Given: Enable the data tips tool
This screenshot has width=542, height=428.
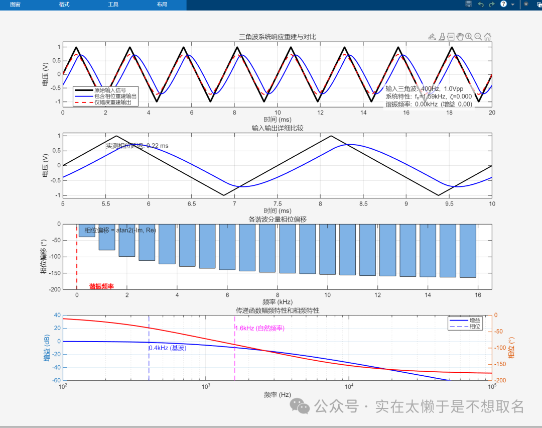Looking at the screenshot, I should point(451,37).
